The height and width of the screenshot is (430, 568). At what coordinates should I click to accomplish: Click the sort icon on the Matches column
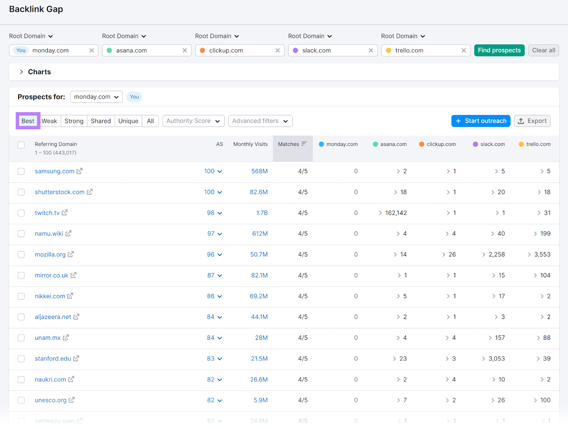click(304, 144)
